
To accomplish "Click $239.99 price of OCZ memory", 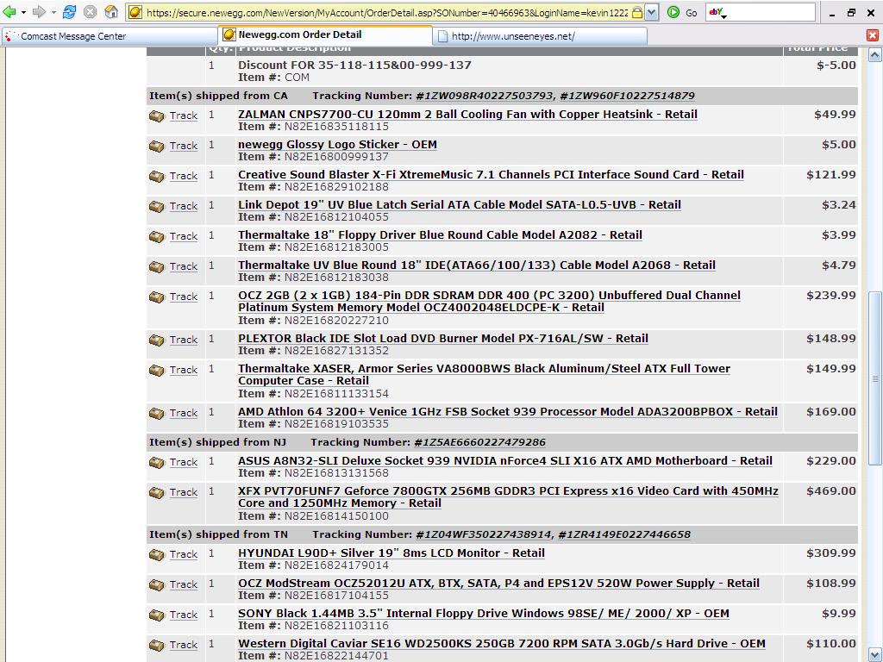I will [830, 296].
